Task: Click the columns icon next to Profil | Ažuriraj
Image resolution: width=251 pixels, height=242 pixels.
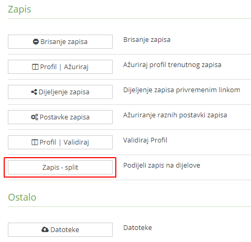Action: [x=35, y=67]
